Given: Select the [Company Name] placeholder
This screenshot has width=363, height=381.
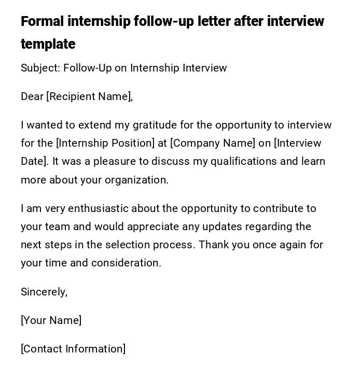Looking at the screenshot, I should coord(213,143).
